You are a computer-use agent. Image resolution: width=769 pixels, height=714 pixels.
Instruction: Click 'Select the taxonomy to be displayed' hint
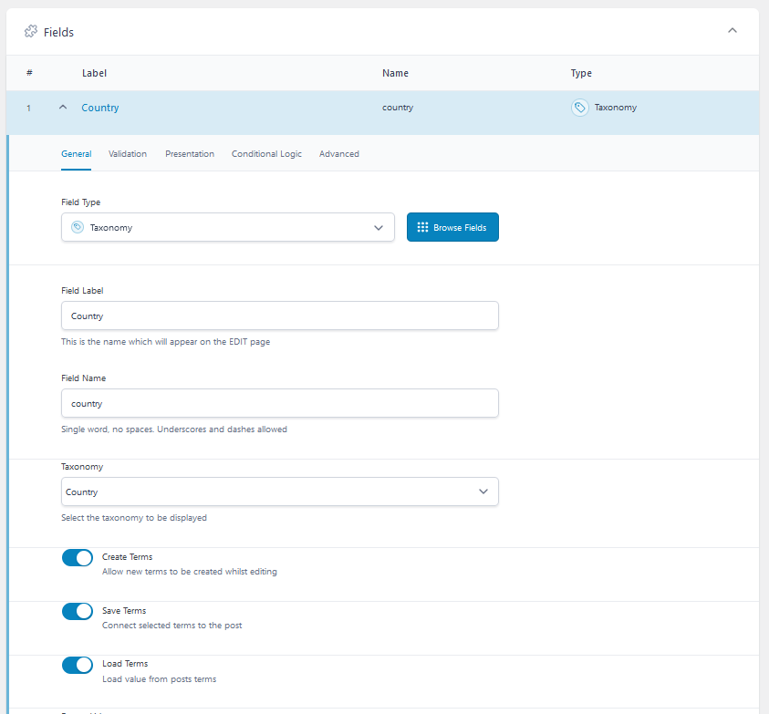pos(134,518)
